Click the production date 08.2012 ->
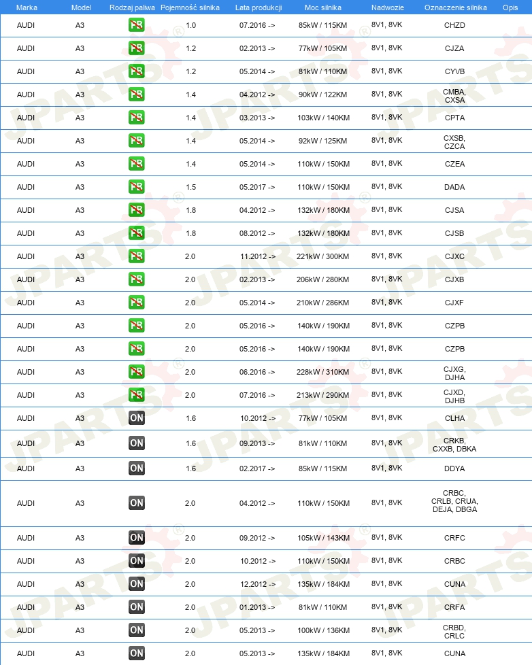Screen dimensions: 532x665 (x=257, y=233)
